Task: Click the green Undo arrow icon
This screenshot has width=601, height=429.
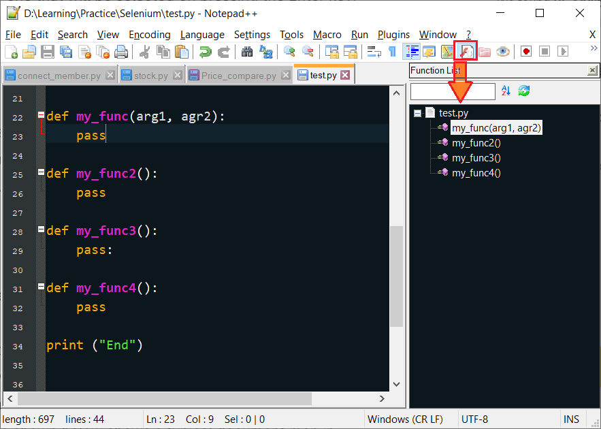Action: tap(206, 51)
